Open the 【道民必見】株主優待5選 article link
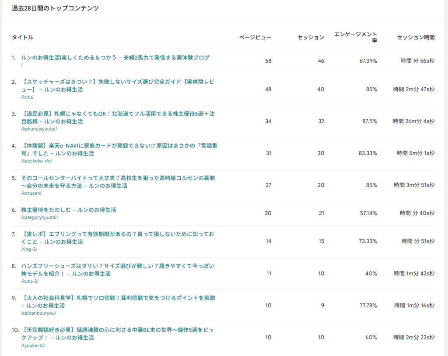This screenshot has height=356, width=448. click(119, 117)
